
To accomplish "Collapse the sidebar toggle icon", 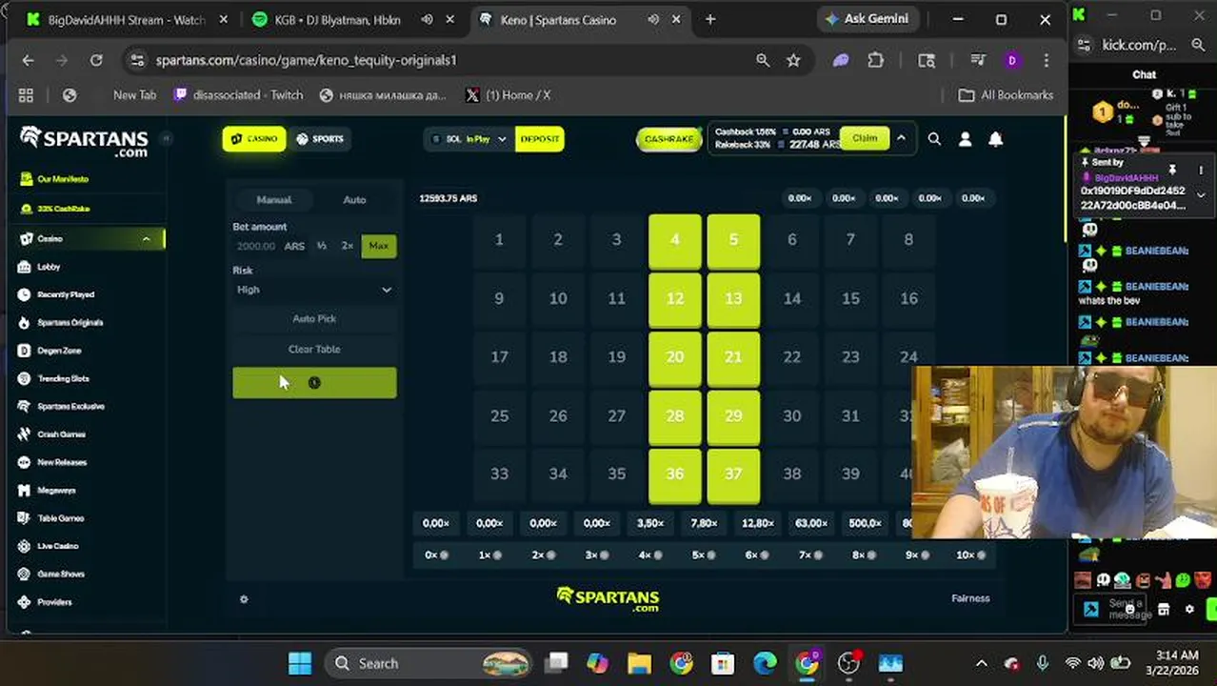I will 166,139.
